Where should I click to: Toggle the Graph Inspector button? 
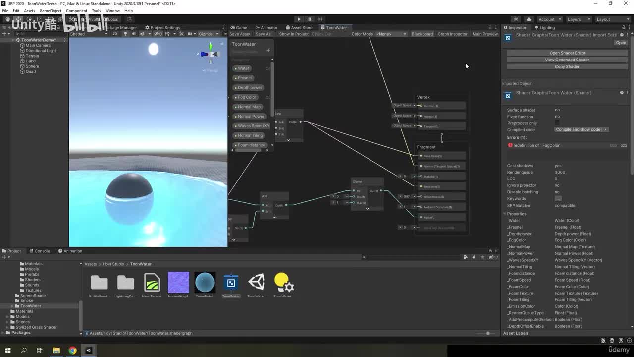[x=452, y=34]
